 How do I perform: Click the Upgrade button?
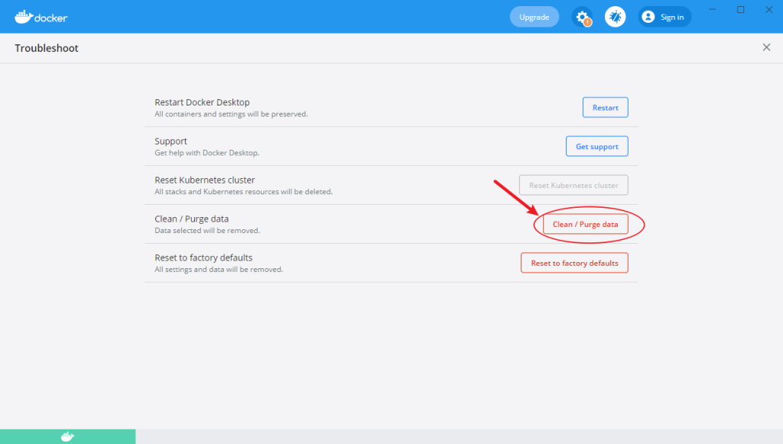[534, 17]
